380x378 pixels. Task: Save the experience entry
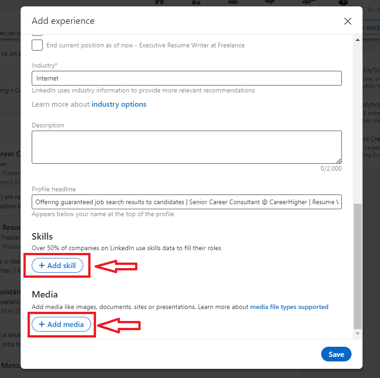tap(336, 354)
